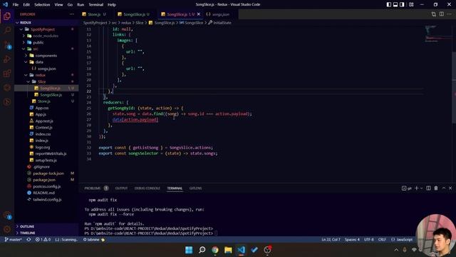The width and height of the screenshot is (456, 257).
Task: Open the Help menu
Action: click(x=112, y=4)
